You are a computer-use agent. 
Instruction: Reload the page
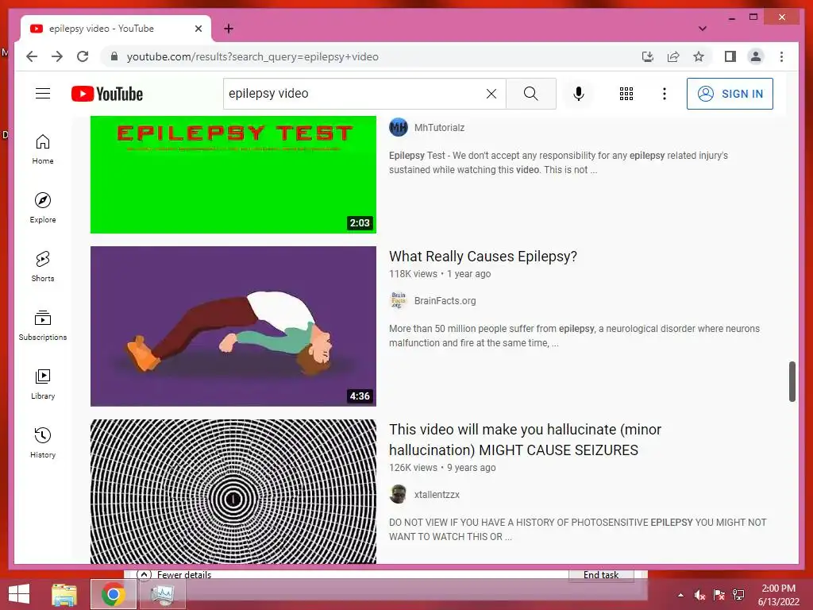click(x=83, y=56)
